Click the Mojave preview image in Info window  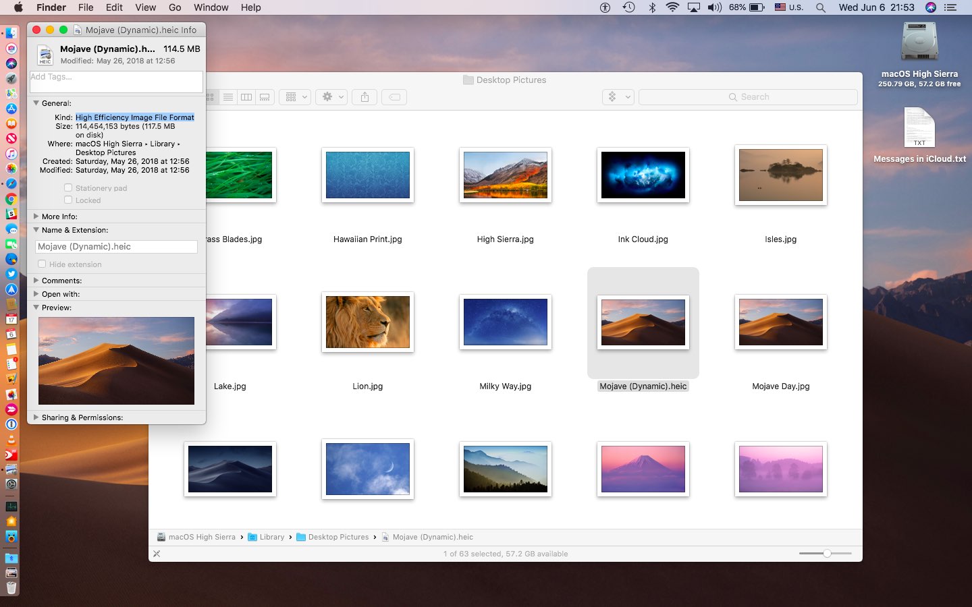(116, 361)
